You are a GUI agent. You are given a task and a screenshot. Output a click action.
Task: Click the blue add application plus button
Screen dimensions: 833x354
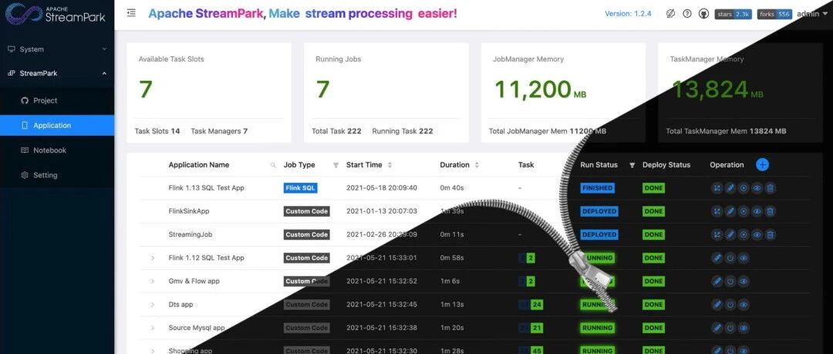click(762, 165)
